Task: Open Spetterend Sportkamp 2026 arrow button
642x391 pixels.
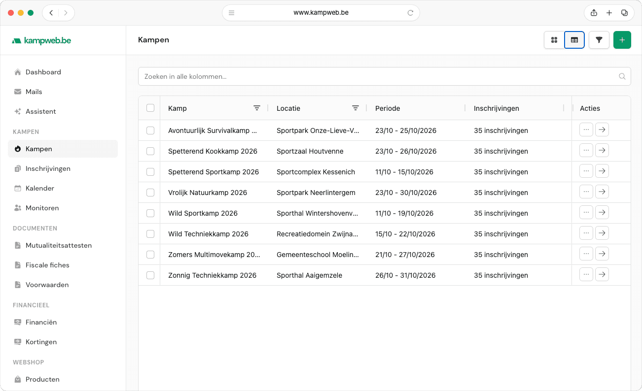Action: coord(602,171)
